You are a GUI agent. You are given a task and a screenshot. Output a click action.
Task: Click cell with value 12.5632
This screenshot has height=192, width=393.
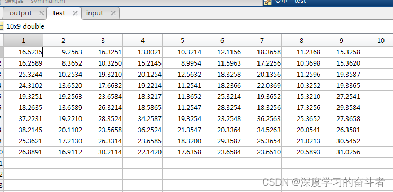(182, 75)
